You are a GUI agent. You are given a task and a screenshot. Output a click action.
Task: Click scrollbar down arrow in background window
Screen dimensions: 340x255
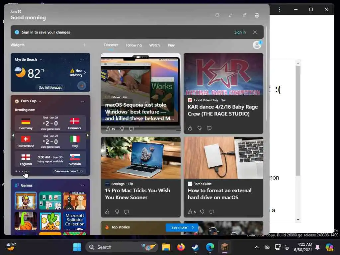298,220
